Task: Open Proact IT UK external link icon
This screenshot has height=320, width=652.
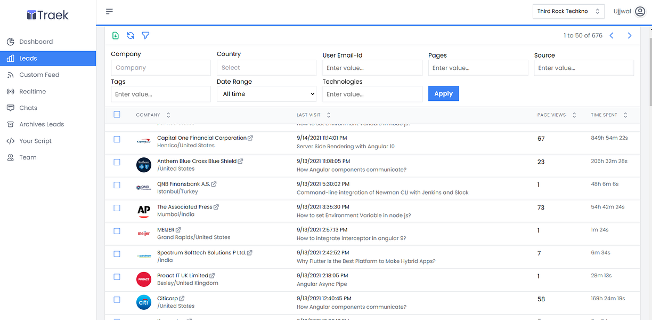Action: click(x=212, y=276)
